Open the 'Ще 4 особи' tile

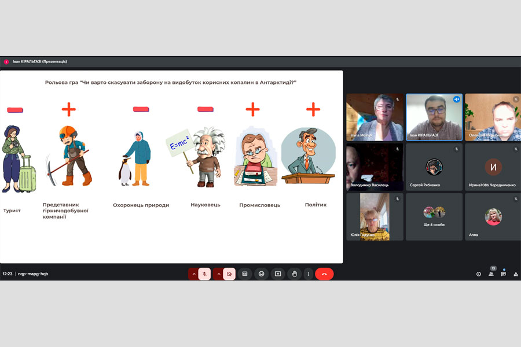click(434, 217)
